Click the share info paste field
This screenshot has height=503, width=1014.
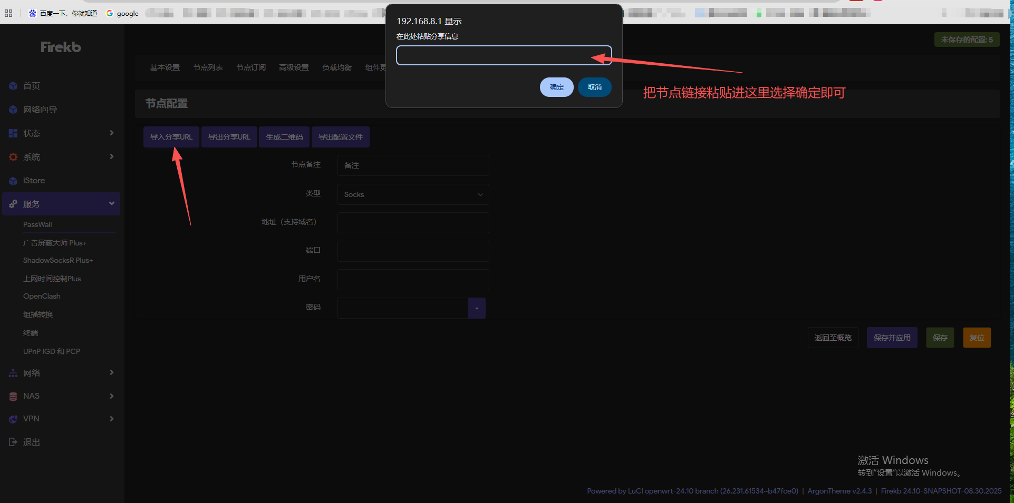[x=504, y=55]
